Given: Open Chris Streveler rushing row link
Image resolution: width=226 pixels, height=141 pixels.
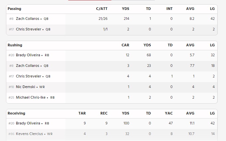Looking at the screenshot, I should tap(29, 76).
